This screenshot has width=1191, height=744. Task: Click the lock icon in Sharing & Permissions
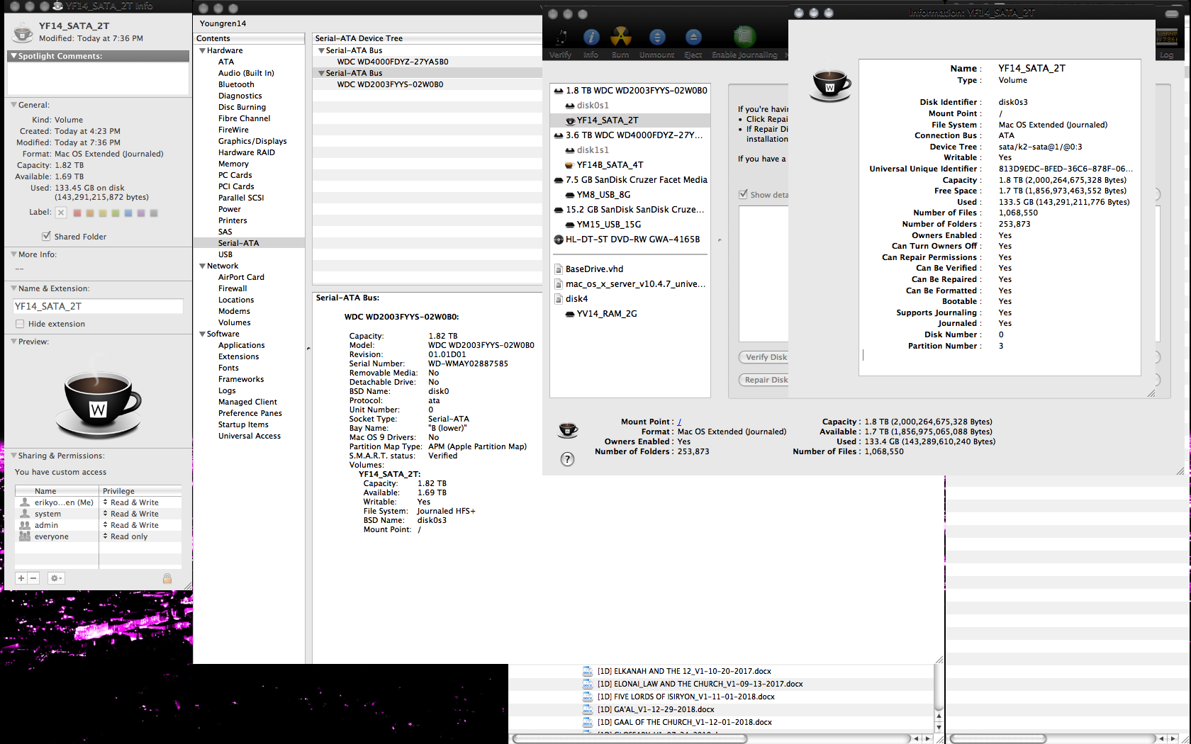pyautogui.click(x=167, y=578)
